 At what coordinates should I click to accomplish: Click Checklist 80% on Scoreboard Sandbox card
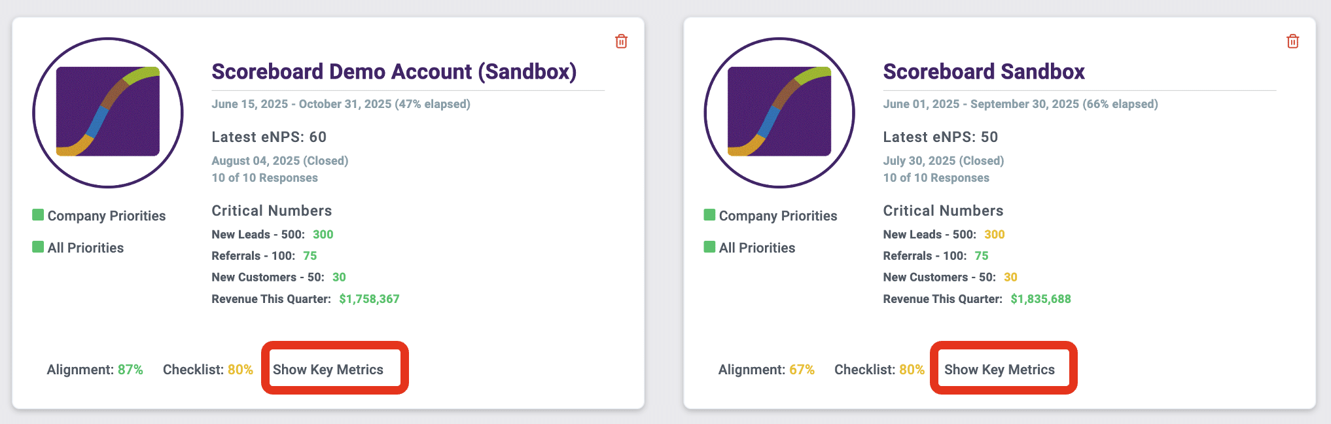point(879,370)
